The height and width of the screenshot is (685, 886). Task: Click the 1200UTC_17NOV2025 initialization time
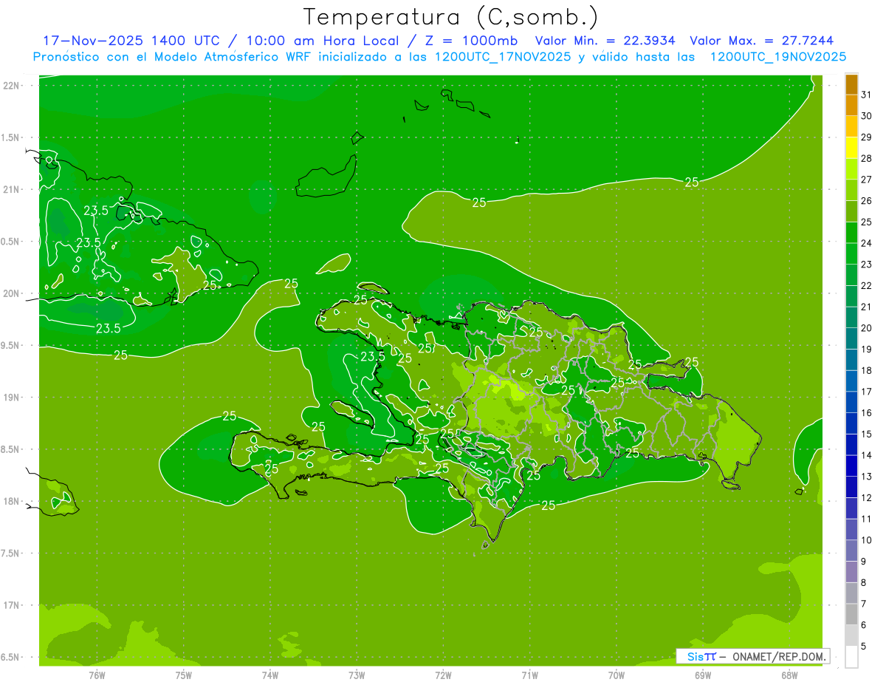coord(502,57)
